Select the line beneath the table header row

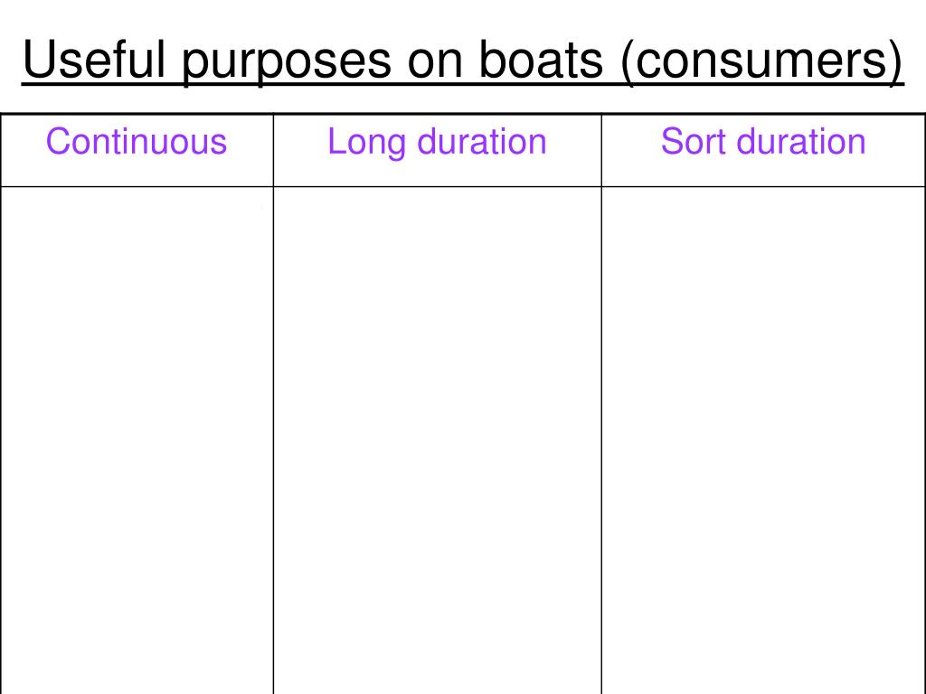tap(463, 186)
